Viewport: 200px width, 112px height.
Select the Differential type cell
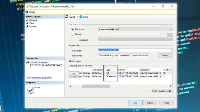click(111, 76)
